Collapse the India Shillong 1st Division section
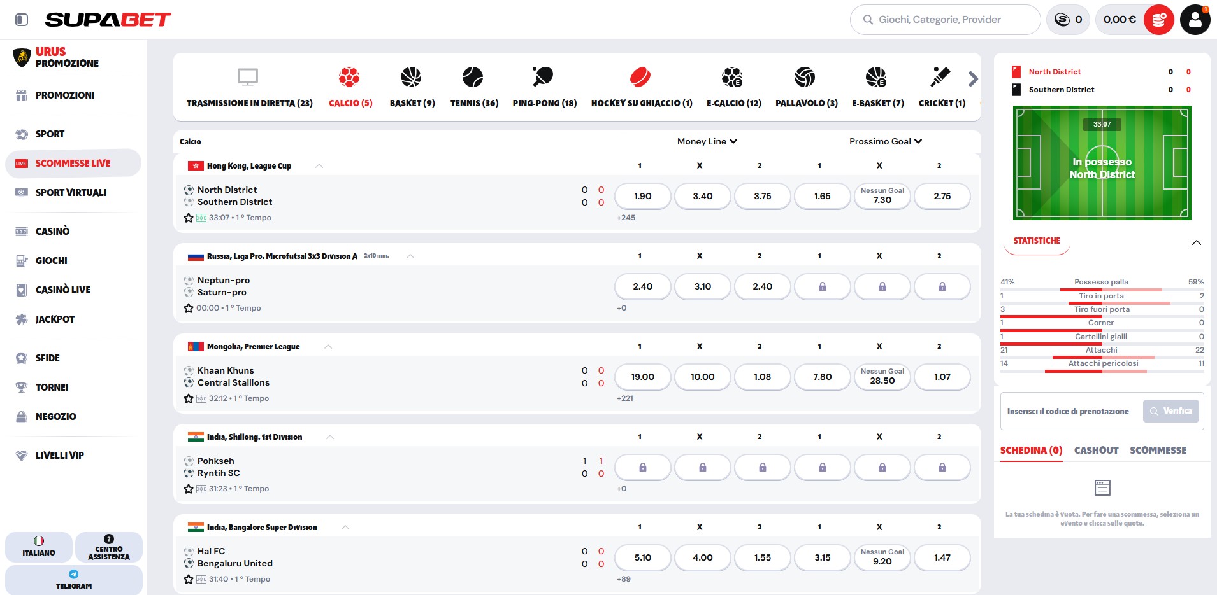1217x595 pixels. (330, 437)
